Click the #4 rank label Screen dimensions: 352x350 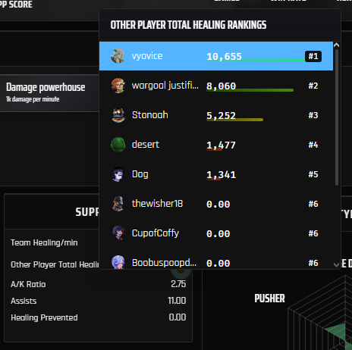click(313, 145)
